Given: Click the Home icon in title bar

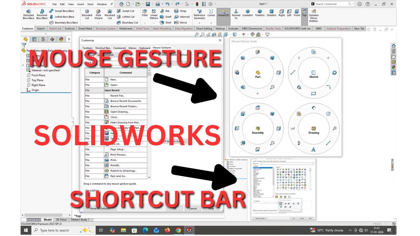Looking at the screenshot, I should tap(121, 4).
